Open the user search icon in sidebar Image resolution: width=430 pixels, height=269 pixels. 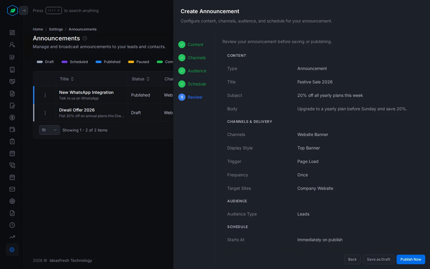pyautogui.click(x=12, y=45)
